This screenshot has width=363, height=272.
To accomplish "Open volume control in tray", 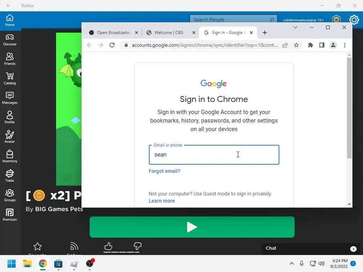I will point(322,263).
